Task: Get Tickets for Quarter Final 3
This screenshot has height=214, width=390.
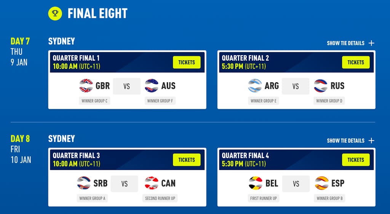Action: tap(187, 160)
